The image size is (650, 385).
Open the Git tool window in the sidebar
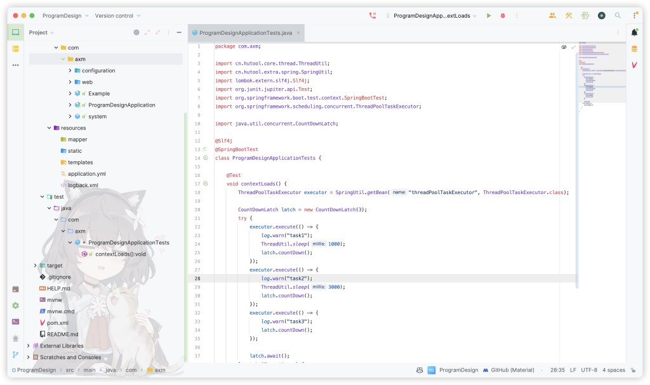pyautogui.click(x=15, y=355)
